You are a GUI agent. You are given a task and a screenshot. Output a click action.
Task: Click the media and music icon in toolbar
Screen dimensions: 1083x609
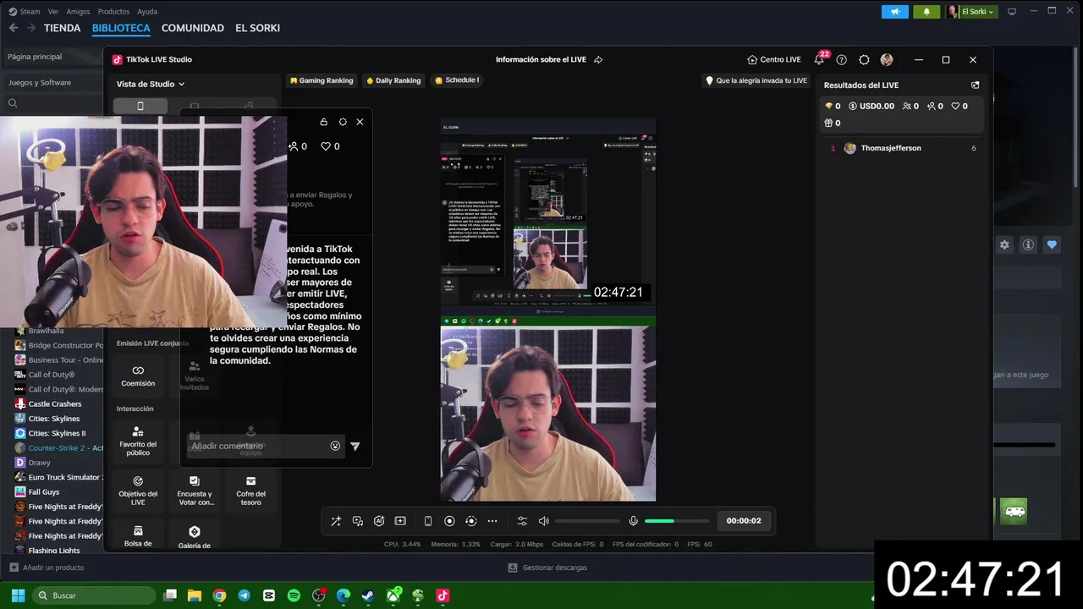tap(358, 521)
